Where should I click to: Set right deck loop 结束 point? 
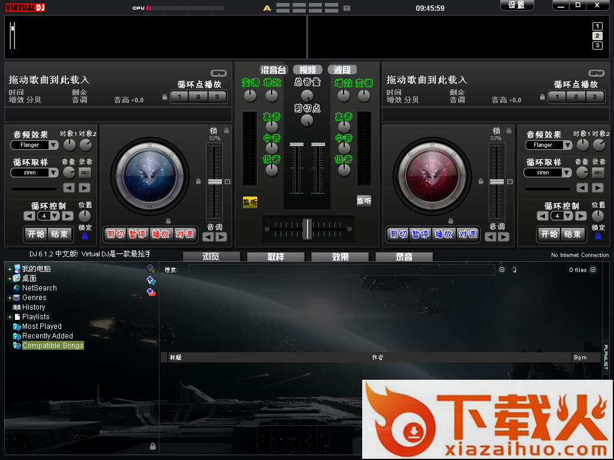point(573,234)
